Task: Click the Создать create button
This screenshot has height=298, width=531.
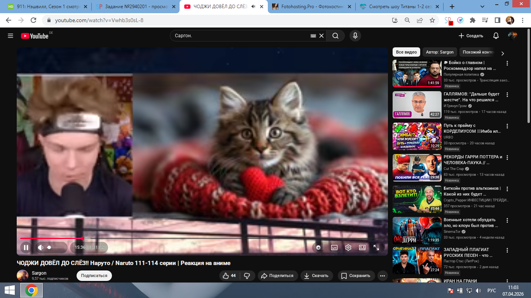Action: [471, 36]
